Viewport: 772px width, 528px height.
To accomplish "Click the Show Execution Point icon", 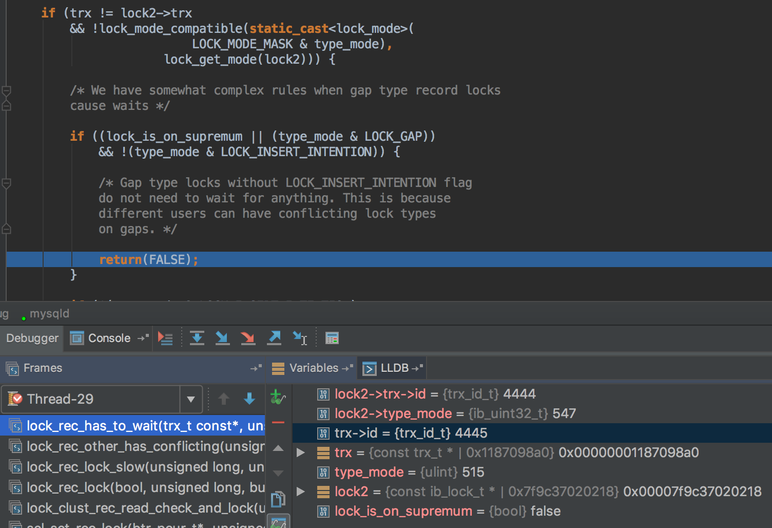I will 165,338.
